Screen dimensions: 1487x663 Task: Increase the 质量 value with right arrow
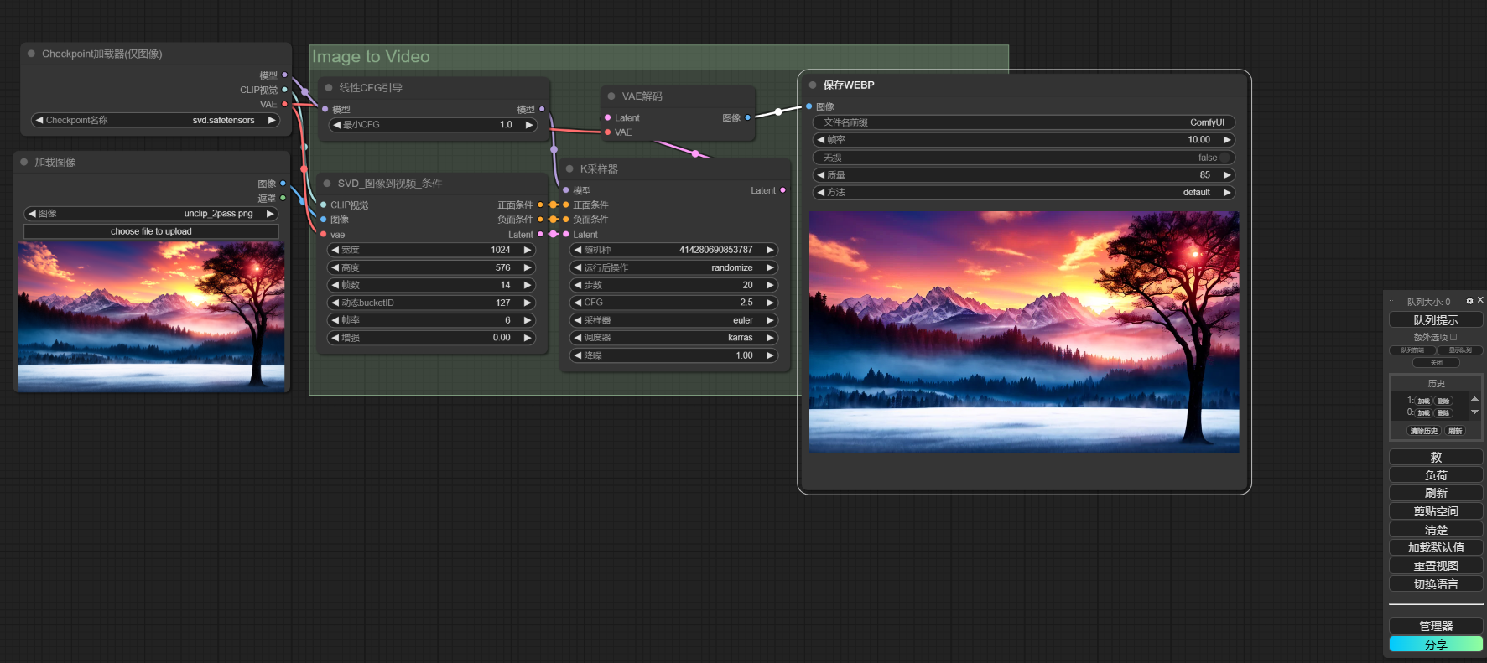click(x=1226, y=175)
